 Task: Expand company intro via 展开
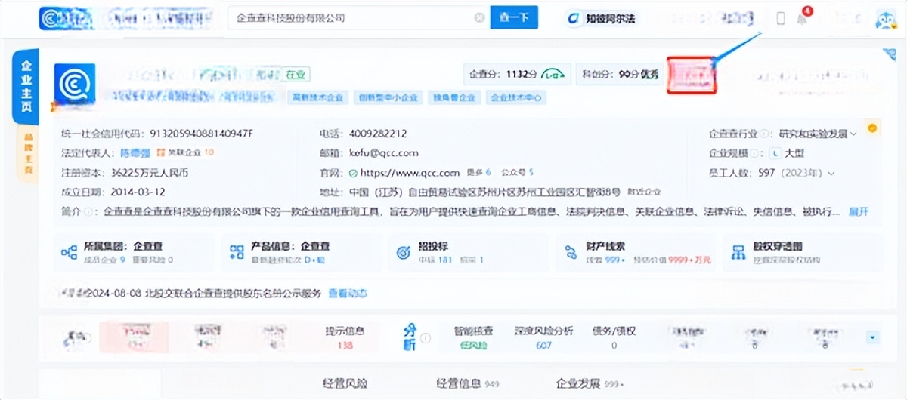859,211
